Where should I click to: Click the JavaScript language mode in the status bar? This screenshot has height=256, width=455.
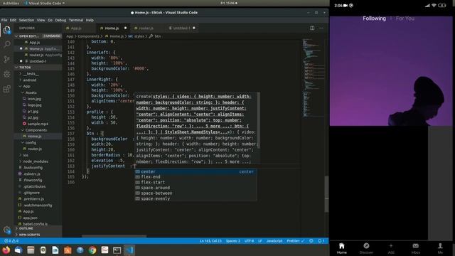274,241
